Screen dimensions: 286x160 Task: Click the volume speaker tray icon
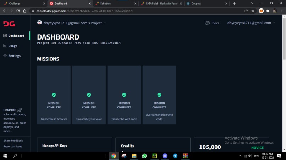pos(250,156)
